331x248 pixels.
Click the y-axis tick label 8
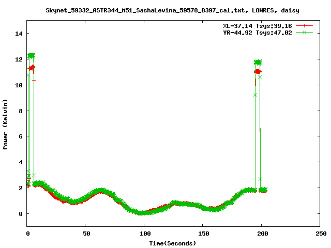pos(21,111)
